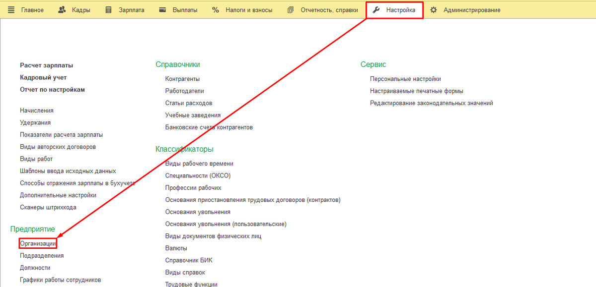596x287 pixels.
Task: Open Основания приостановления трудовых договоров
Action: coord(253,200)
